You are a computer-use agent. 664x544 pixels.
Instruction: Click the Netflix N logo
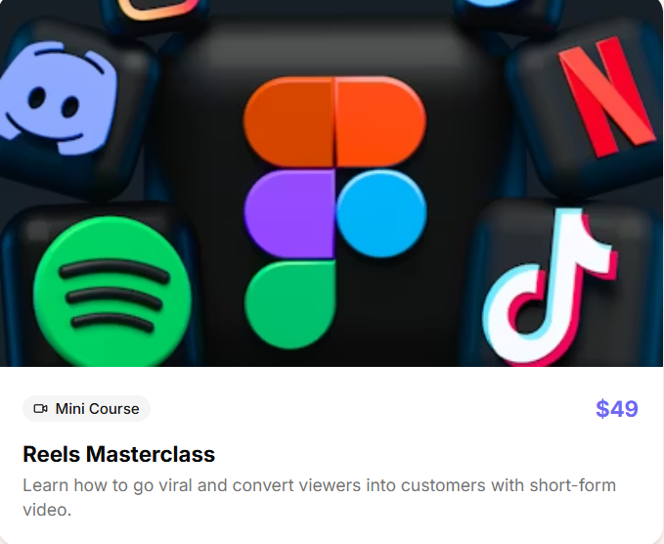[607, 96]
